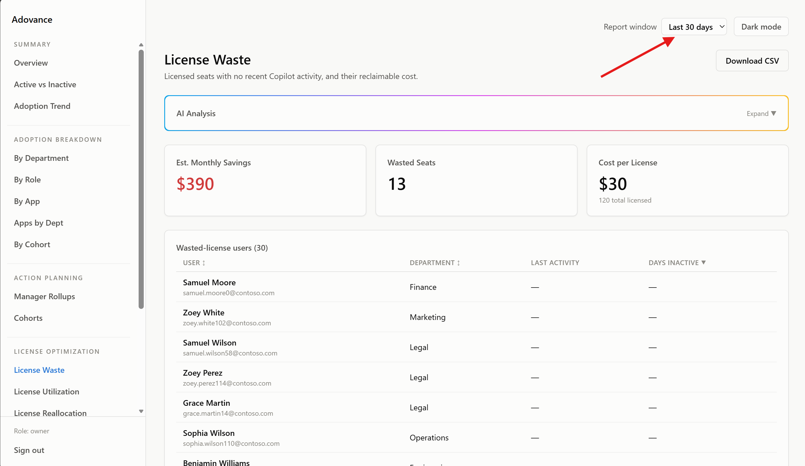Click Sign out link
Image resolution: width=805 pixels, height=466 pixels.
click(29, 450)
